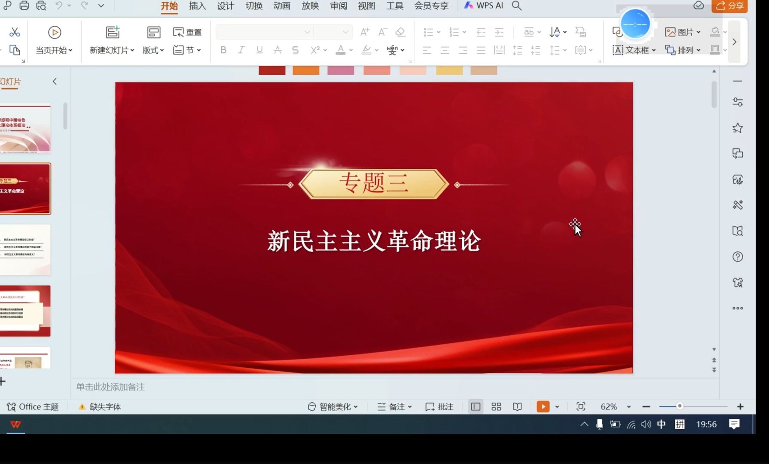Click the Print Preview icon

(41, 6)
